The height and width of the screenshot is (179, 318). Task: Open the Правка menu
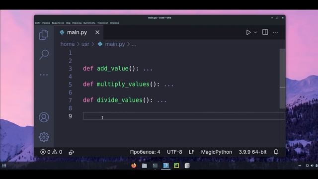point(46,23)
